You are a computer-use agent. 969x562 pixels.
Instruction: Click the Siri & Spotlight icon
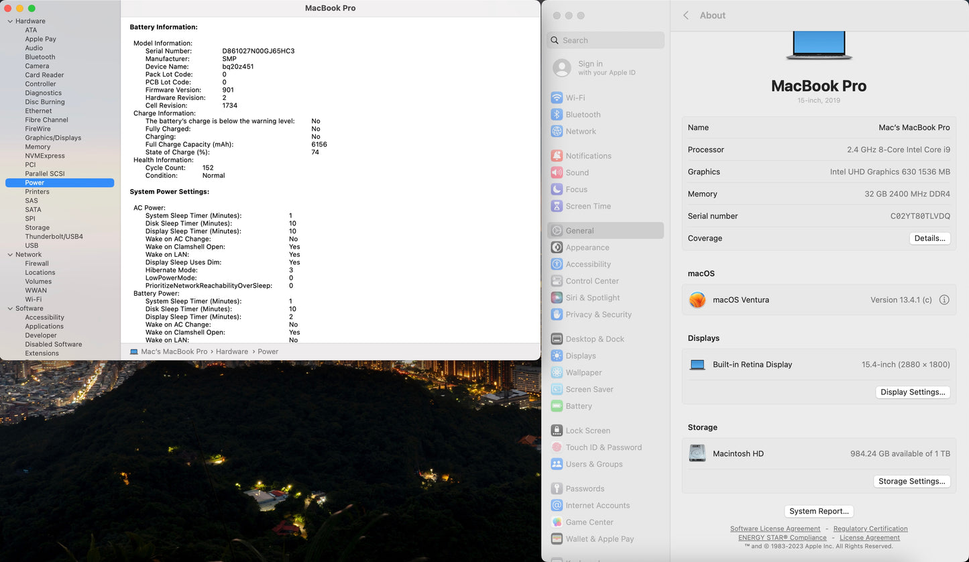[557, 298]
